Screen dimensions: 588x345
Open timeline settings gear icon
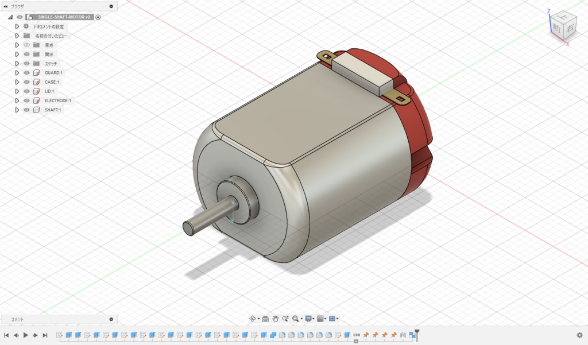pyautogui.click(x=579, y=335)
